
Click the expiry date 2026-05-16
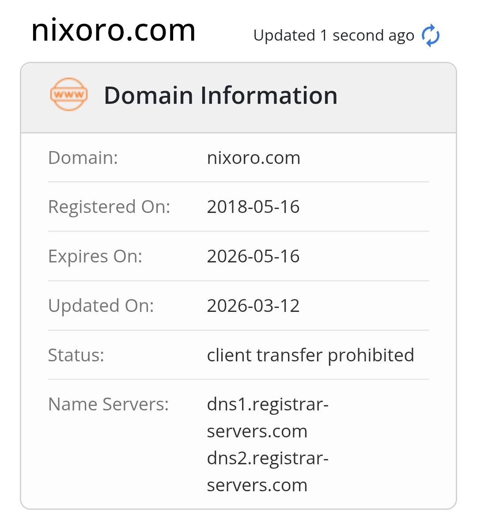253,256
